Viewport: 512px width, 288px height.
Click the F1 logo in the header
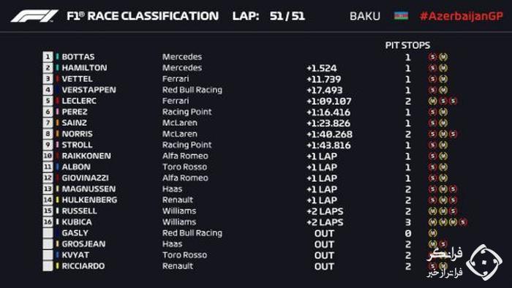(x=34, y=16)
